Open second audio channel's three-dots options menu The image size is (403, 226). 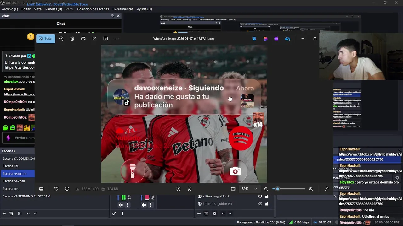(x=150, y=205)
